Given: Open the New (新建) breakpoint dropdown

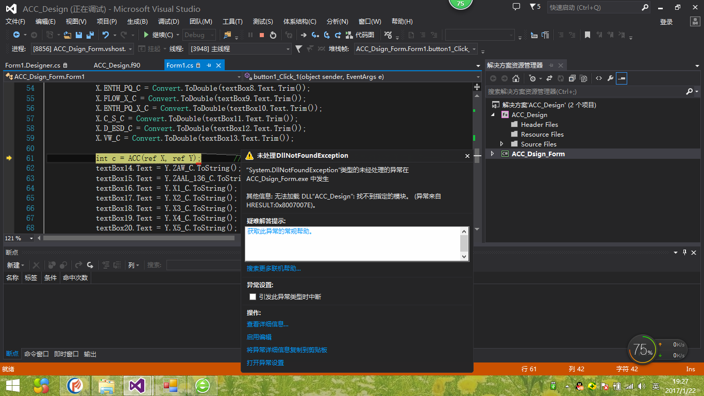Looking at the screenshot, I should [x=15, y=265].
